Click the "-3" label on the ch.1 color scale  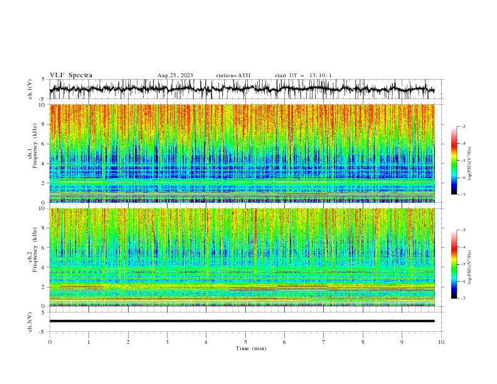tap(463, 126)
